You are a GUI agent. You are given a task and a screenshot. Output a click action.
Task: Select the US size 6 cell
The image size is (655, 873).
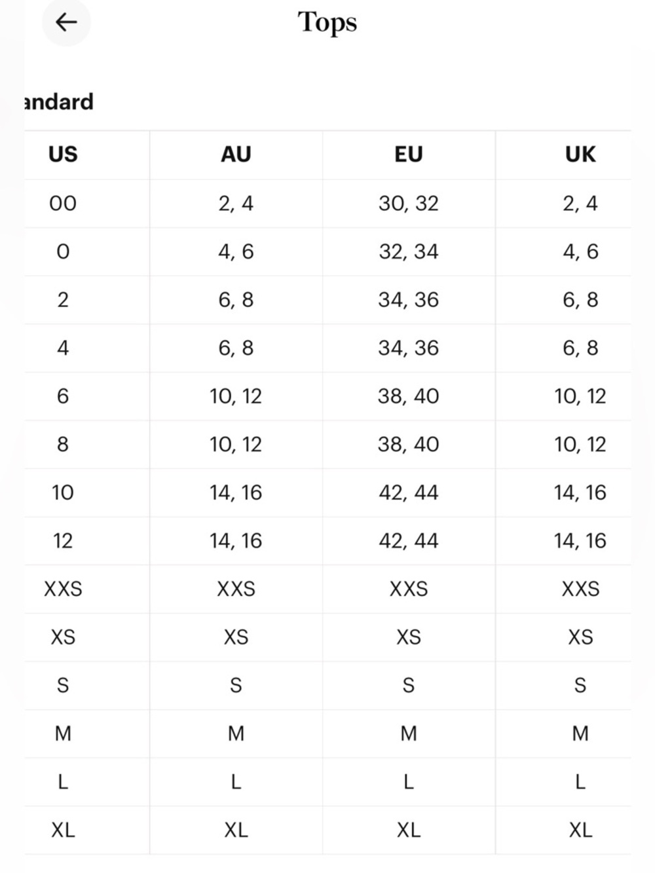[63, 396]
